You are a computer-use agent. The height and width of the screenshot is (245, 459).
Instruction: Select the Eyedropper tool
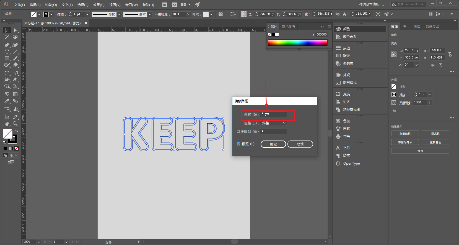click(7, 101)
